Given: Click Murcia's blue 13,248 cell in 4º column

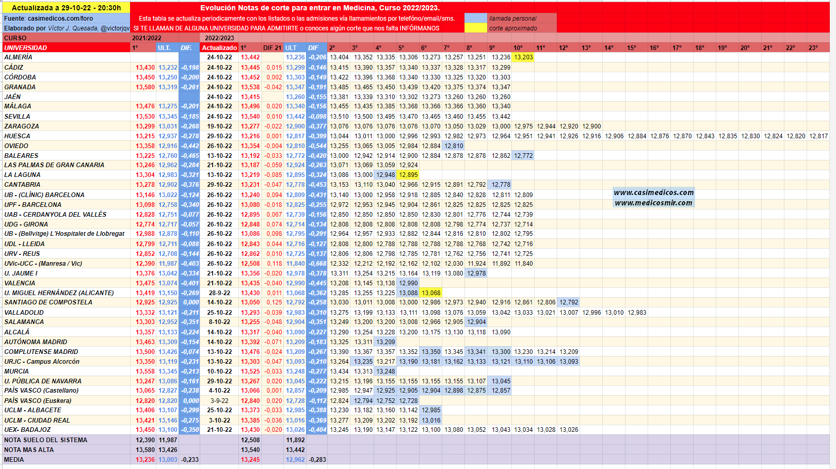Looking at the screenshot, I should tap(385, 371).
